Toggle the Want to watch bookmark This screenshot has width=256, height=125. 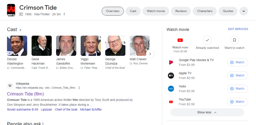pyautogui.click(x=234, y=40)
